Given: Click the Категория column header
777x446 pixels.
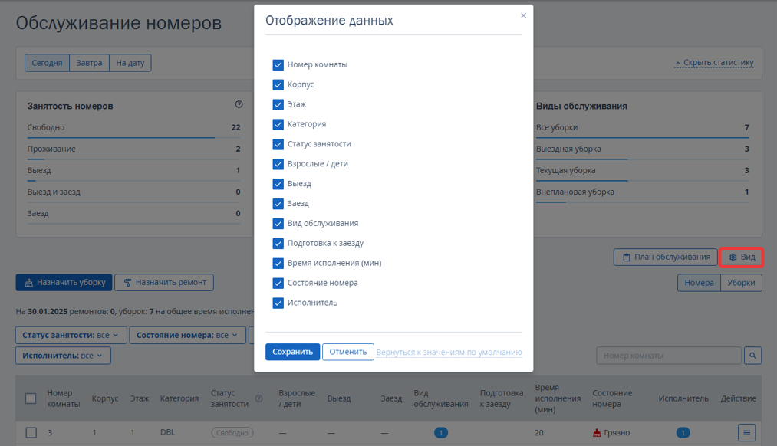Looking at the screenshot, I should (179, 398).
